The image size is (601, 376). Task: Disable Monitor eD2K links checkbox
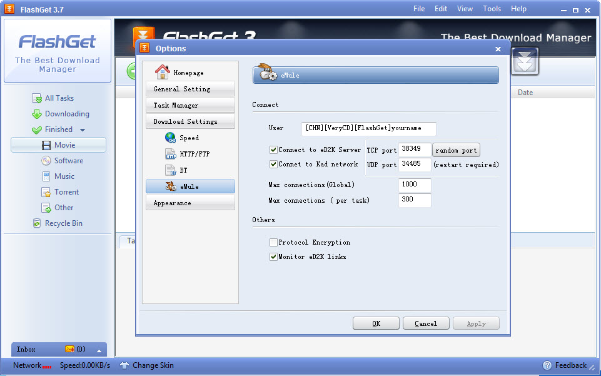click(x=274, y=257)
